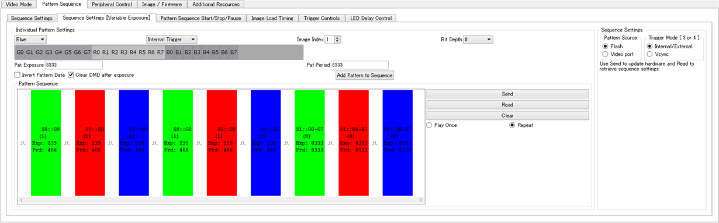Screen dimensions: 719x223
Task: Select bit plane G7
Action: click(x=87, y=52)
